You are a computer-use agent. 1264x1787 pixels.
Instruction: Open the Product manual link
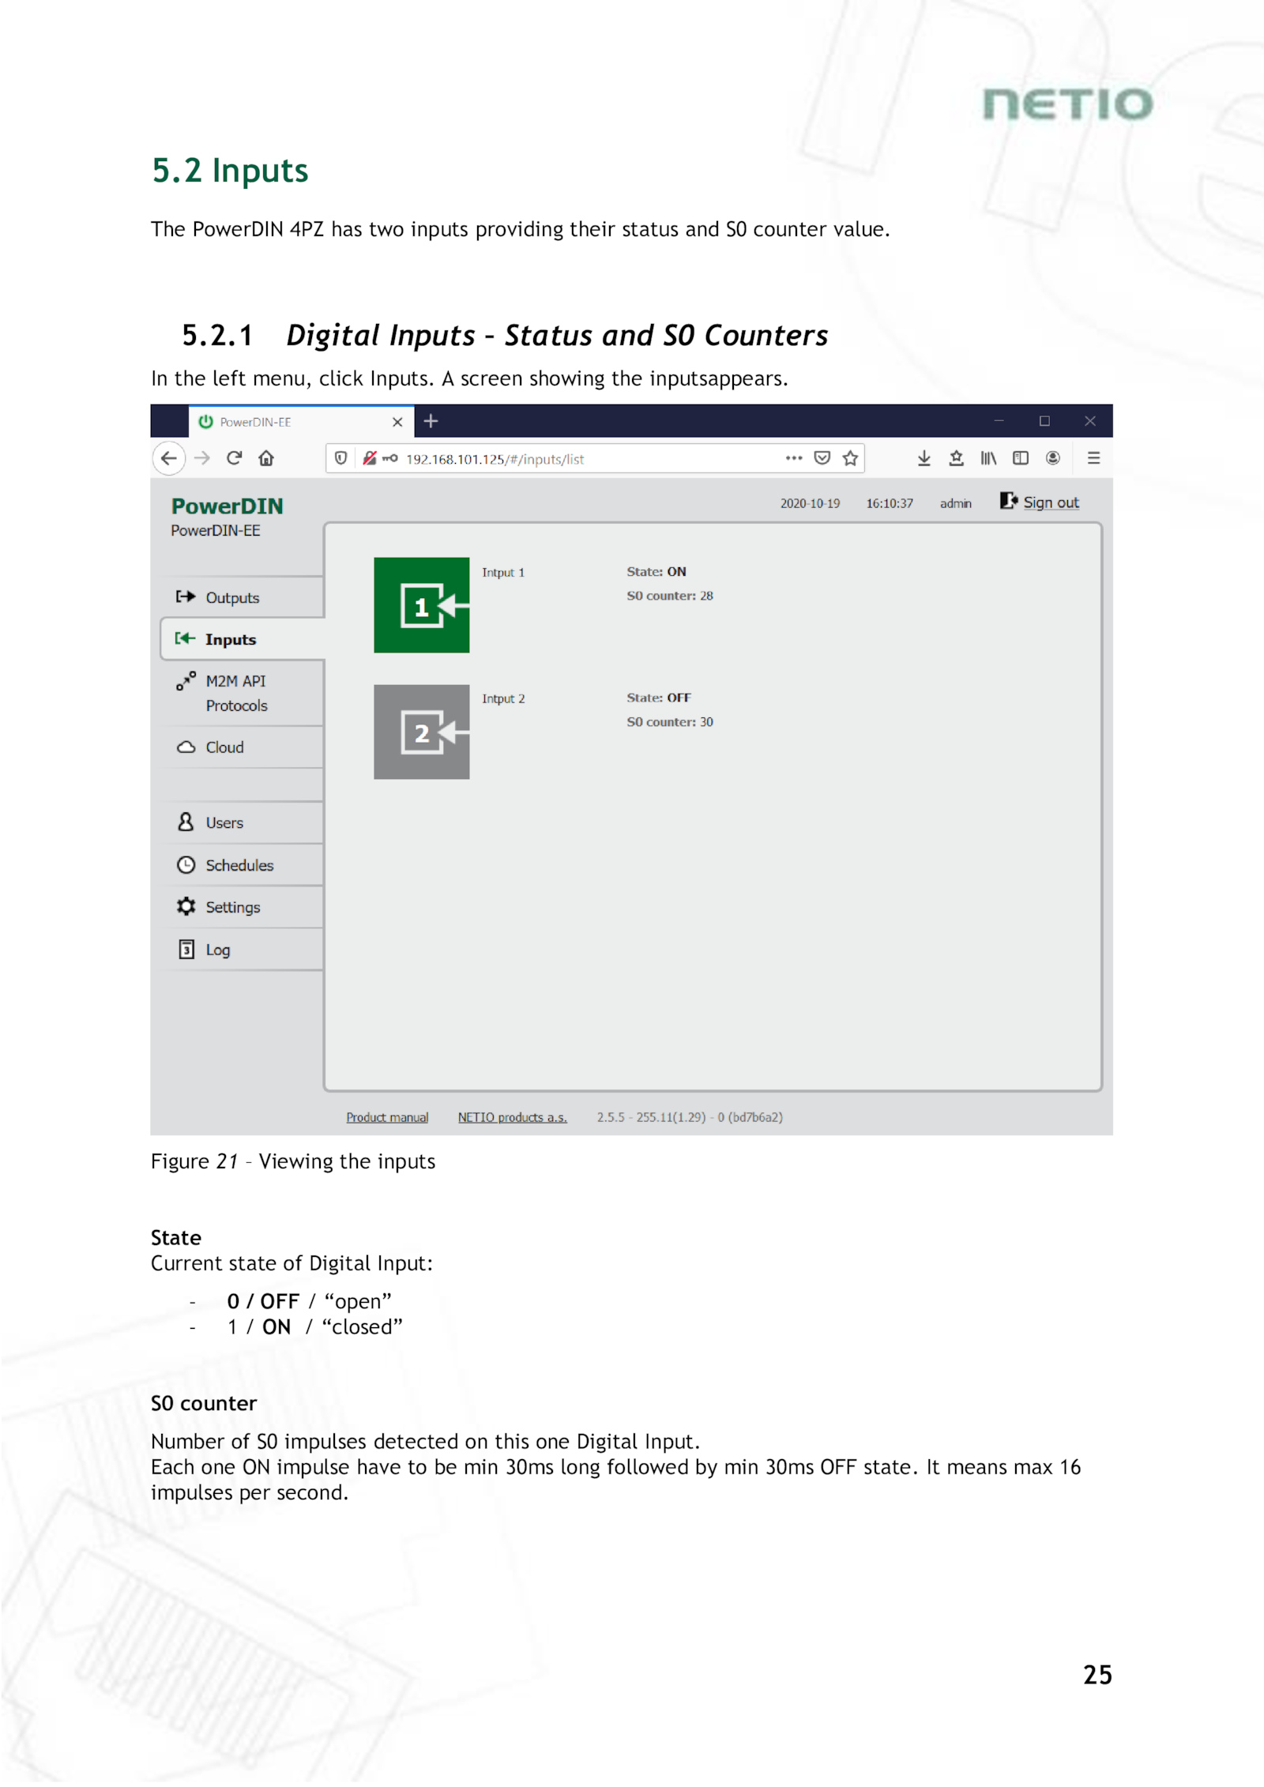pyautogui.click(x=387, y=1117)
